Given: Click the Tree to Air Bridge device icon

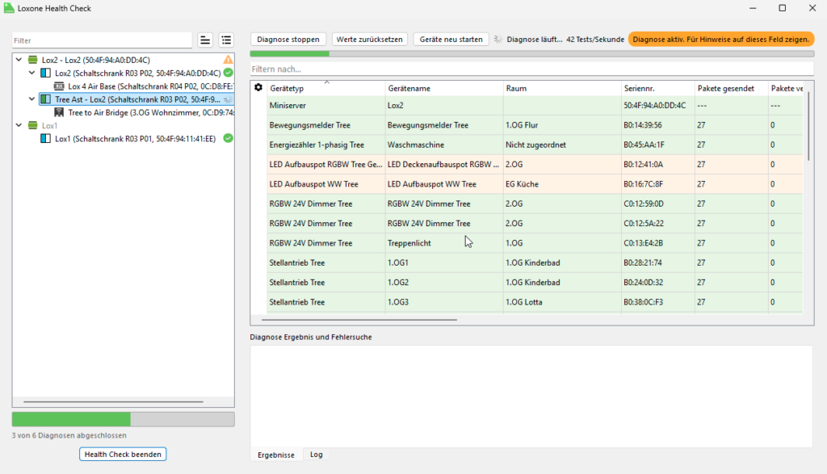Looking at the screenshot, I should [x=59, y=112].
